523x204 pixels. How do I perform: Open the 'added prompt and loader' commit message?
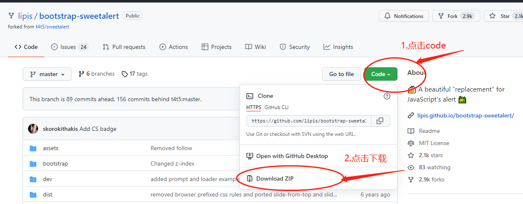click(195, 179)
